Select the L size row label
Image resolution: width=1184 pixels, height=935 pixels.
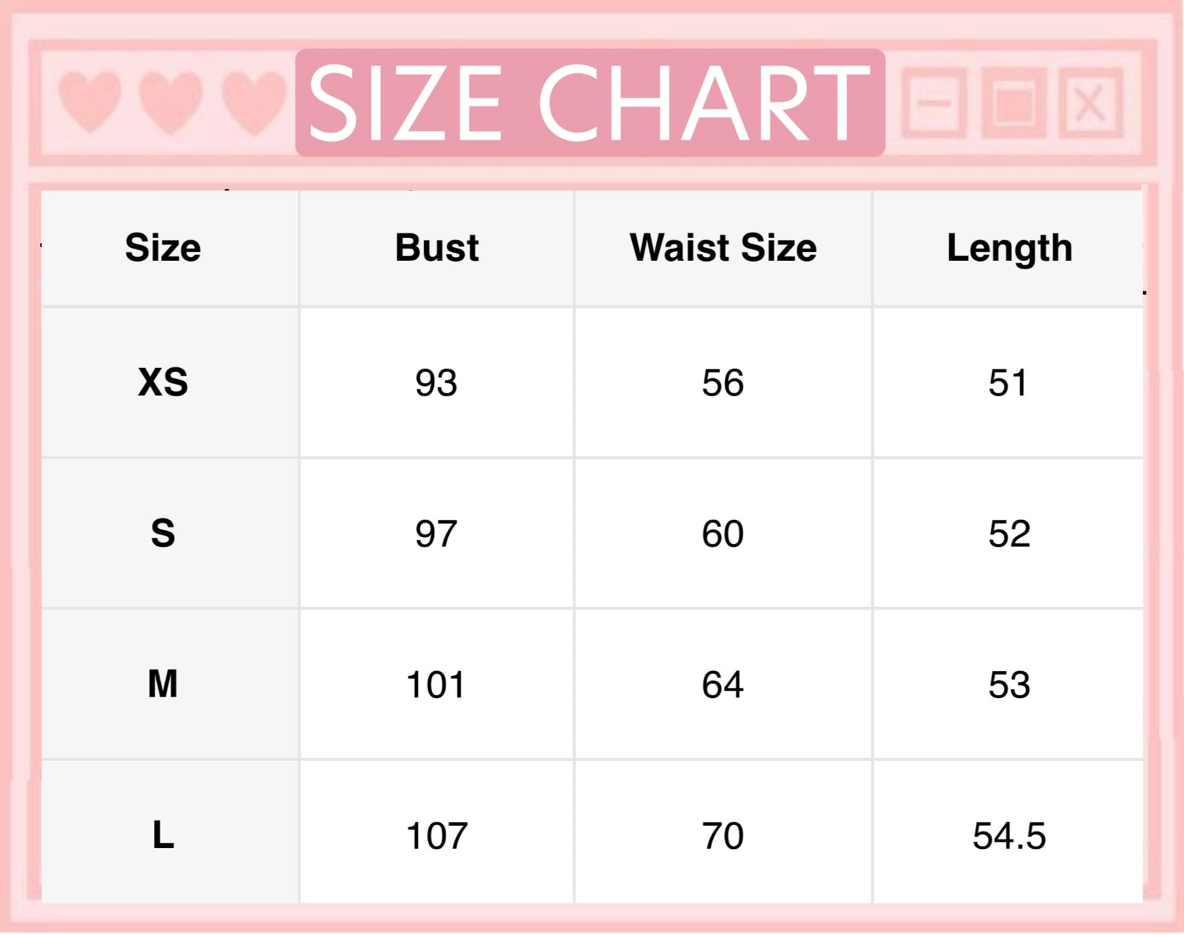point(163,835)
